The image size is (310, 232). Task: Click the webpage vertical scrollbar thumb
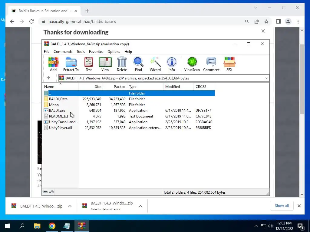tap(302, 79)
